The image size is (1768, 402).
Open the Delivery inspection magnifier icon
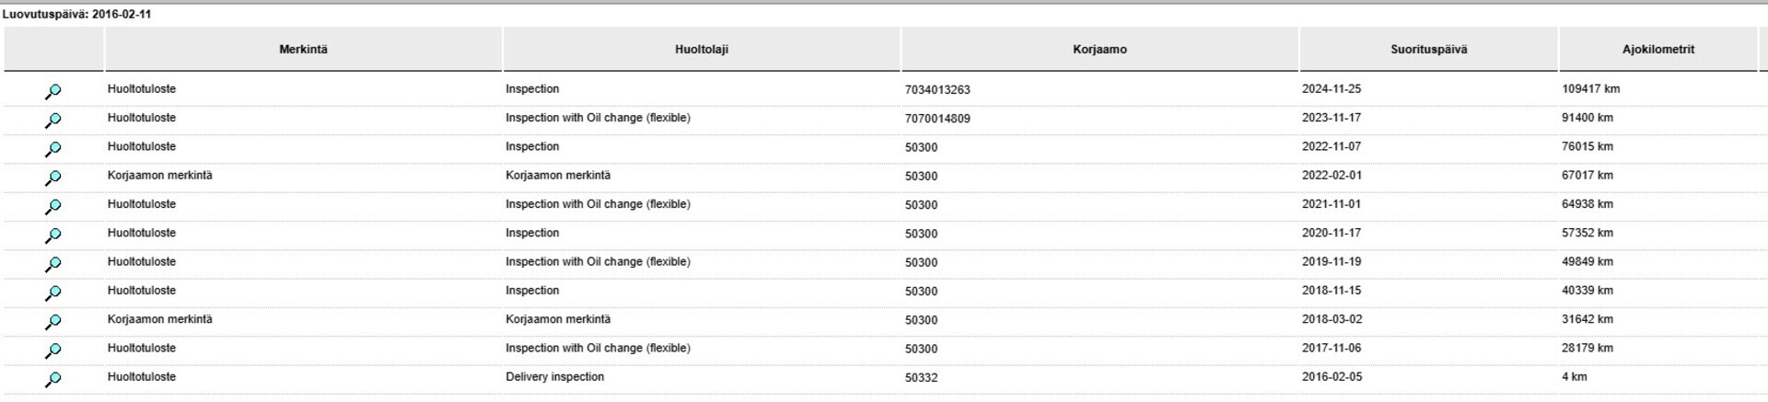(53, 378)
